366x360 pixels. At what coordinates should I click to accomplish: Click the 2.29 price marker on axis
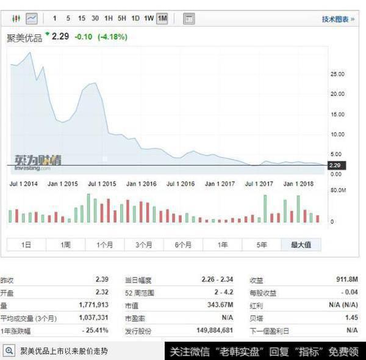pos(337,166)
